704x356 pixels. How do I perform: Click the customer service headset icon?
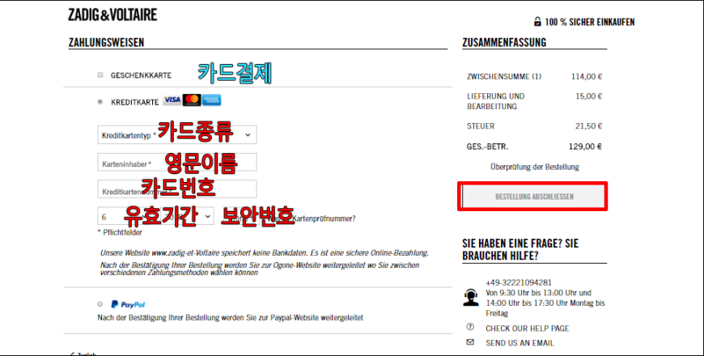470,297
